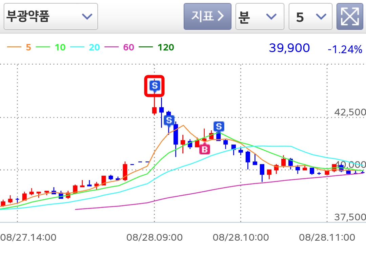The image size is (366, 260).
Task: Open the 부광약품 stock selector dropdown
Action: 50,16
